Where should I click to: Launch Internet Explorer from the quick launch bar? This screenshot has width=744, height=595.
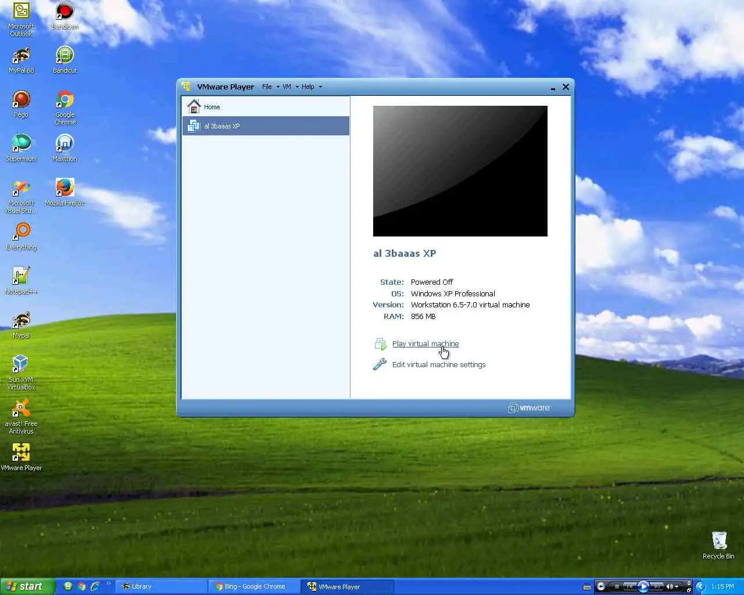[95, 586]
